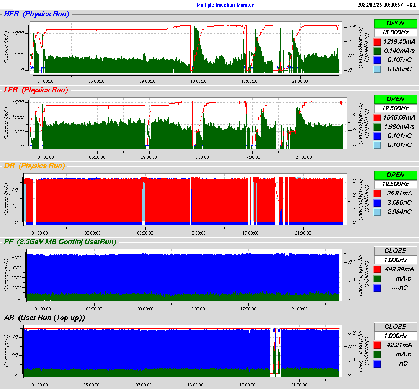Click the red swatch beside AR 49.91mA
Screen dimensions: 419x389
378,345
